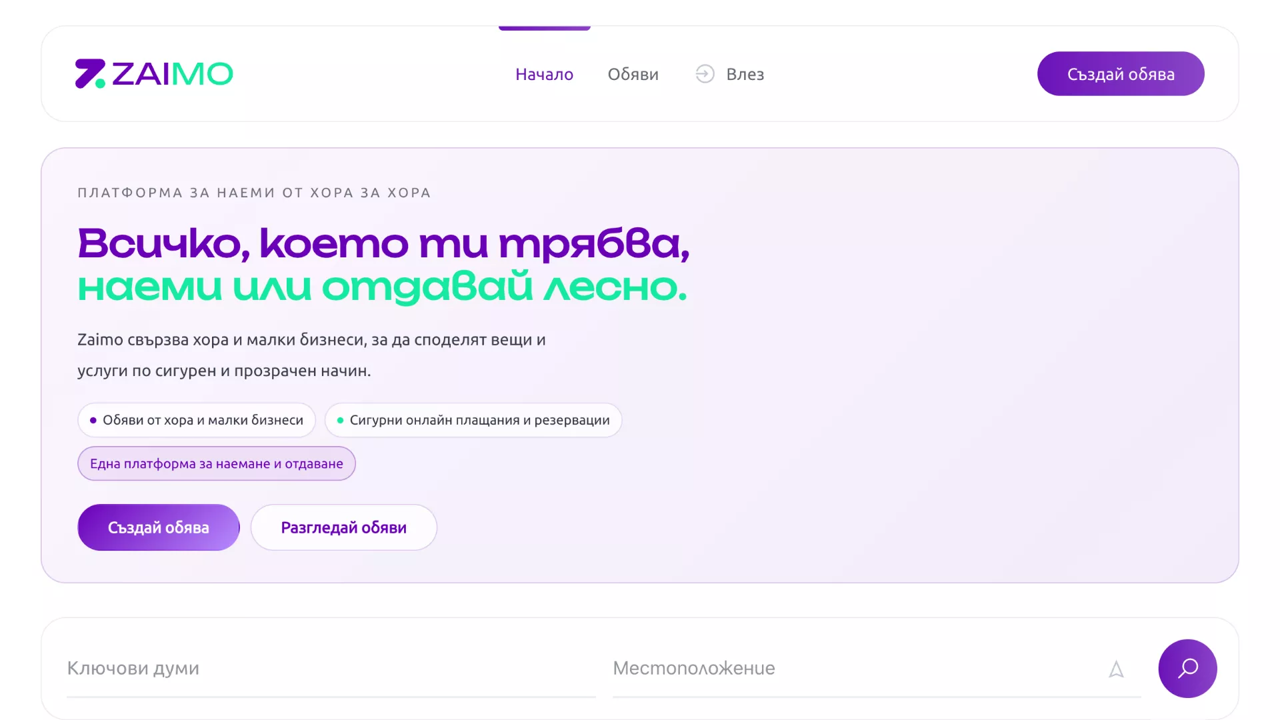Click the Zaimo logo icon
This screenshot has width=1280, height=720.
pyautogui.click(x=89, y=73)
